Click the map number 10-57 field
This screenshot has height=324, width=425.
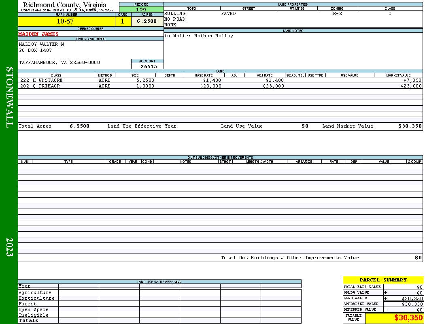tap(66, 21)
